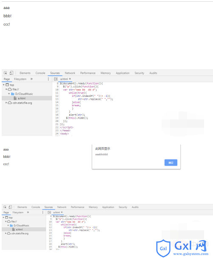
Task: Show more navigator tabs in lower DevTools
Action: [x=28, y=212]
